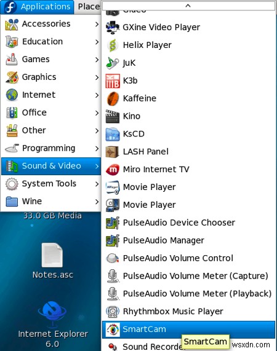277x351 pixels.
Task: Click the Education flask icon
Action: point(12,42)
